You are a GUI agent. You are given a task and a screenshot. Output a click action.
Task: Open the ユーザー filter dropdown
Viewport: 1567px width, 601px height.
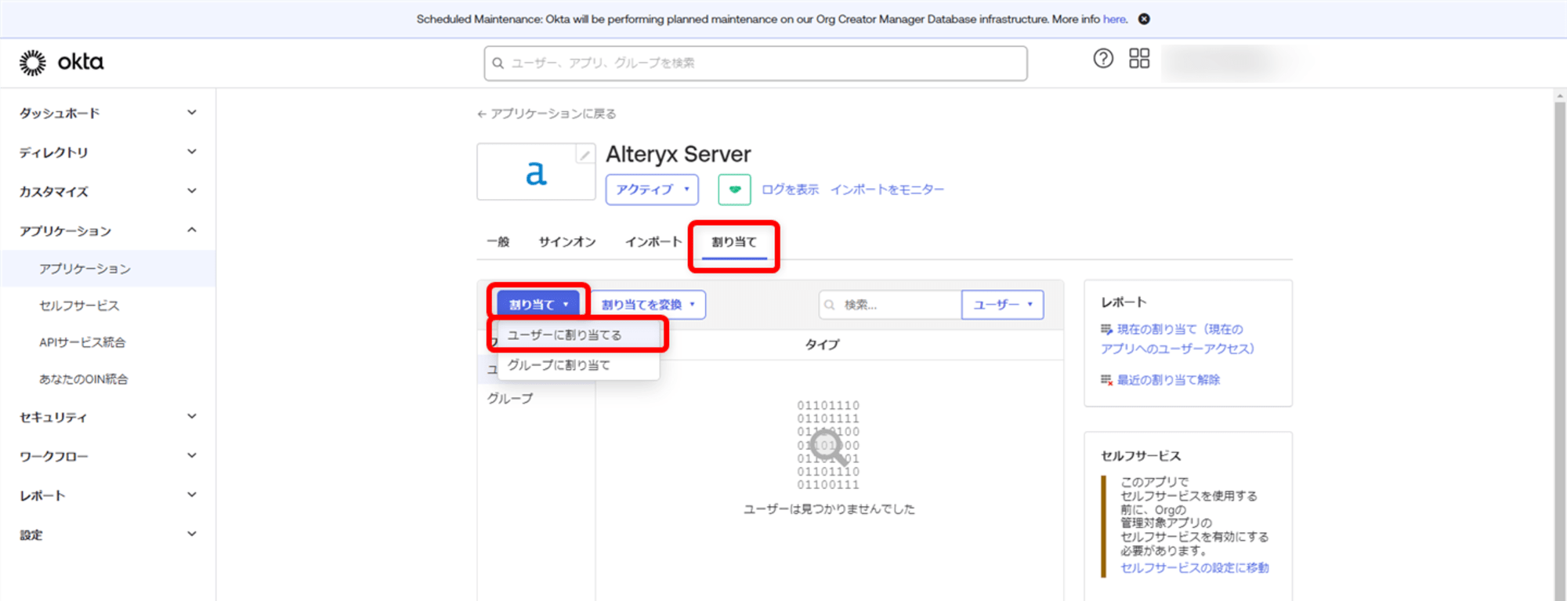coord(1002,305)
